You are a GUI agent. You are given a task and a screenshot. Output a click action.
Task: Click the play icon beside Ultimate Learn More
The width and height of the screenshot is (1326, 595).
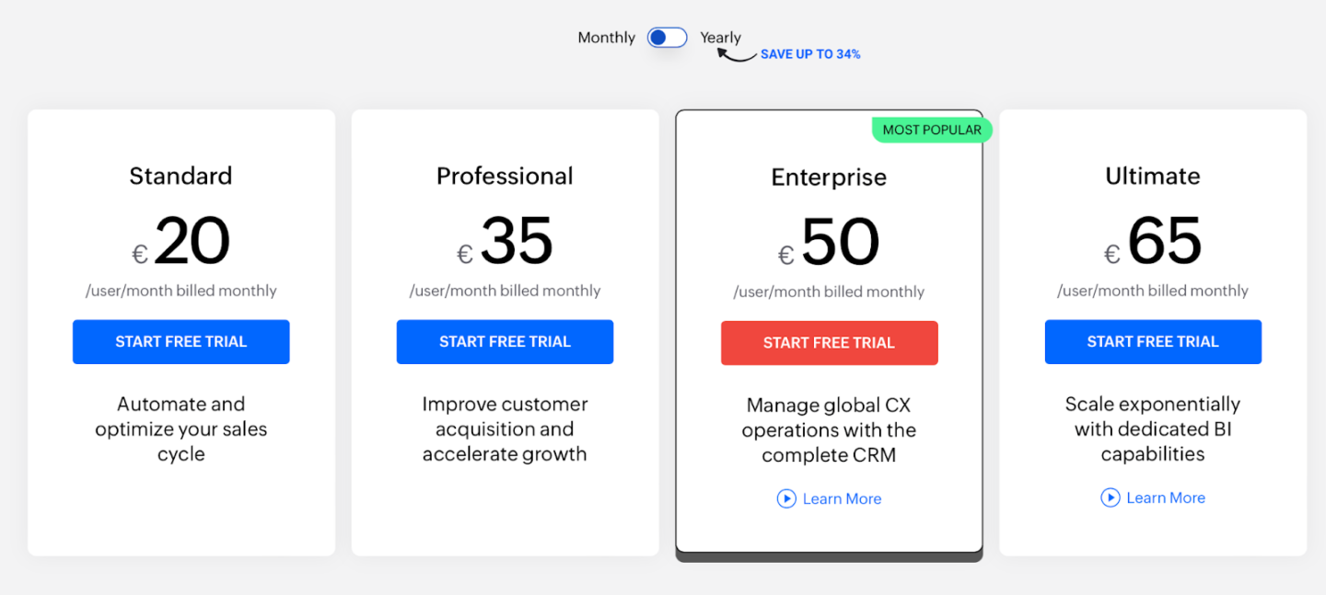coord(1111,498)
